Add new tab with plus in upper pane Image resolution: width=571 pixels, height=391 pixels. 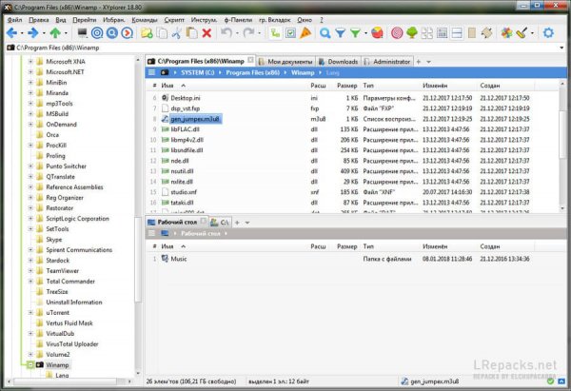click(419, 62)
